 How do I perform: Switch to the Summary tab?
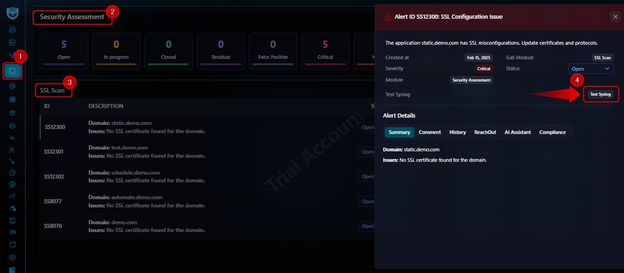[399, 132]
